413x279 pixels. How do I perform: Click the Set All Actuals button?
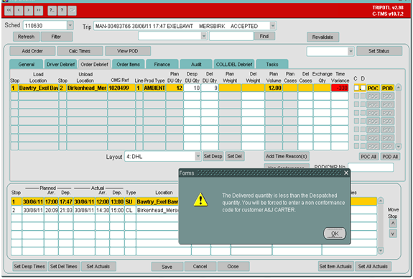[x=373, y=266]
